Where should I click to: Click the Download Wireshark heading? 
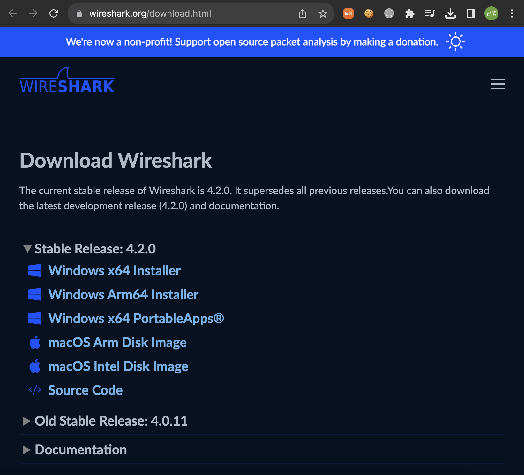click(116, 160)
